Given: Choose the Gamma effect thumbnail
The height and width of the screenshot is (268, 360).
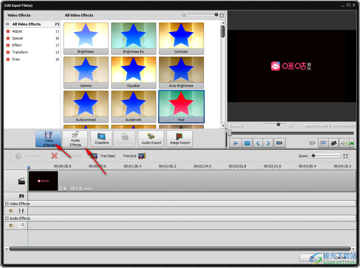Looking at the screenshot, I should pyautogui.click(x=86, y=72).
